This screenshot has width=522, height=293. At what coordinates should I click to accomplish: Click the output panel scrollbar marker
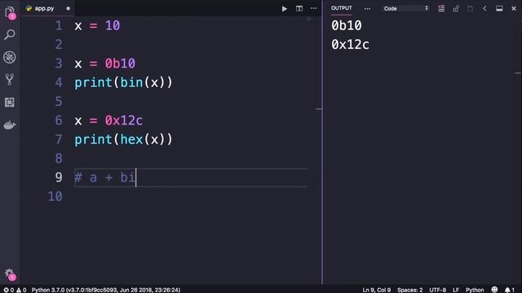518,73
